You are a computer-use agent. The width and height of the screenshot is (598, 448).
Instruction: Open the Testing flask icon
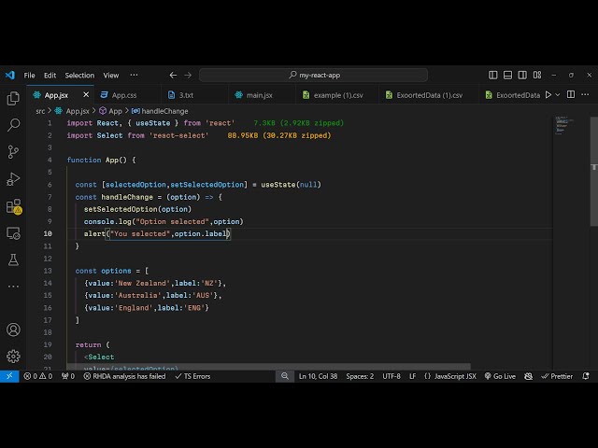[13, 259]
